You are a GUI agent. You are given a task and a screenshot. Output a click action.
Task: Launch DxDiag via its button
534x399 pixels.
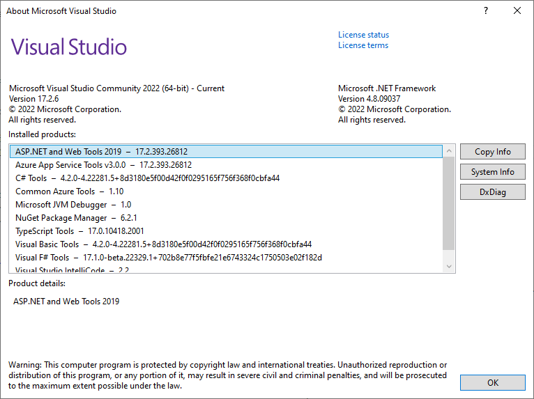tap(492, 192)
